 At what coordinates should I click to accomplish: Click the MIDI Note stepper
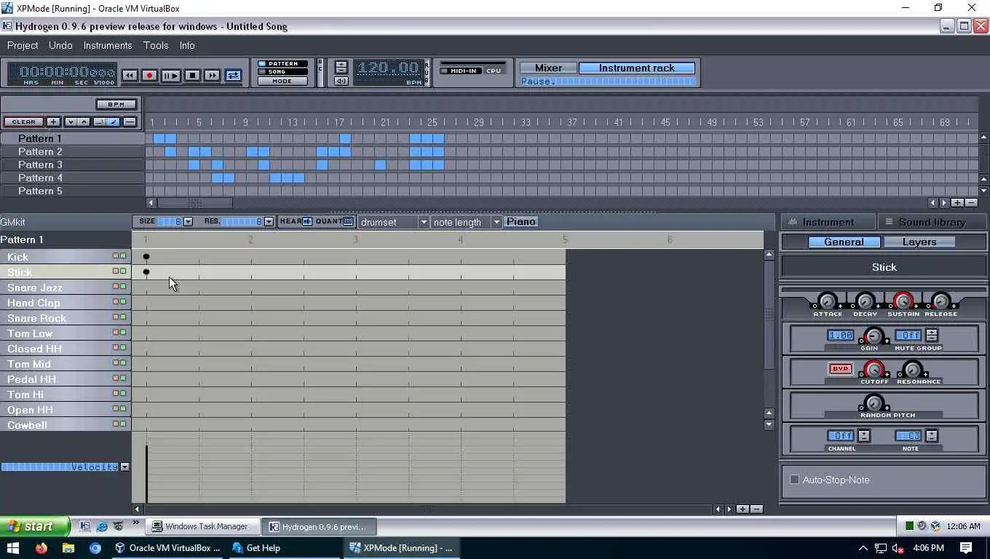tap(931, 435)
